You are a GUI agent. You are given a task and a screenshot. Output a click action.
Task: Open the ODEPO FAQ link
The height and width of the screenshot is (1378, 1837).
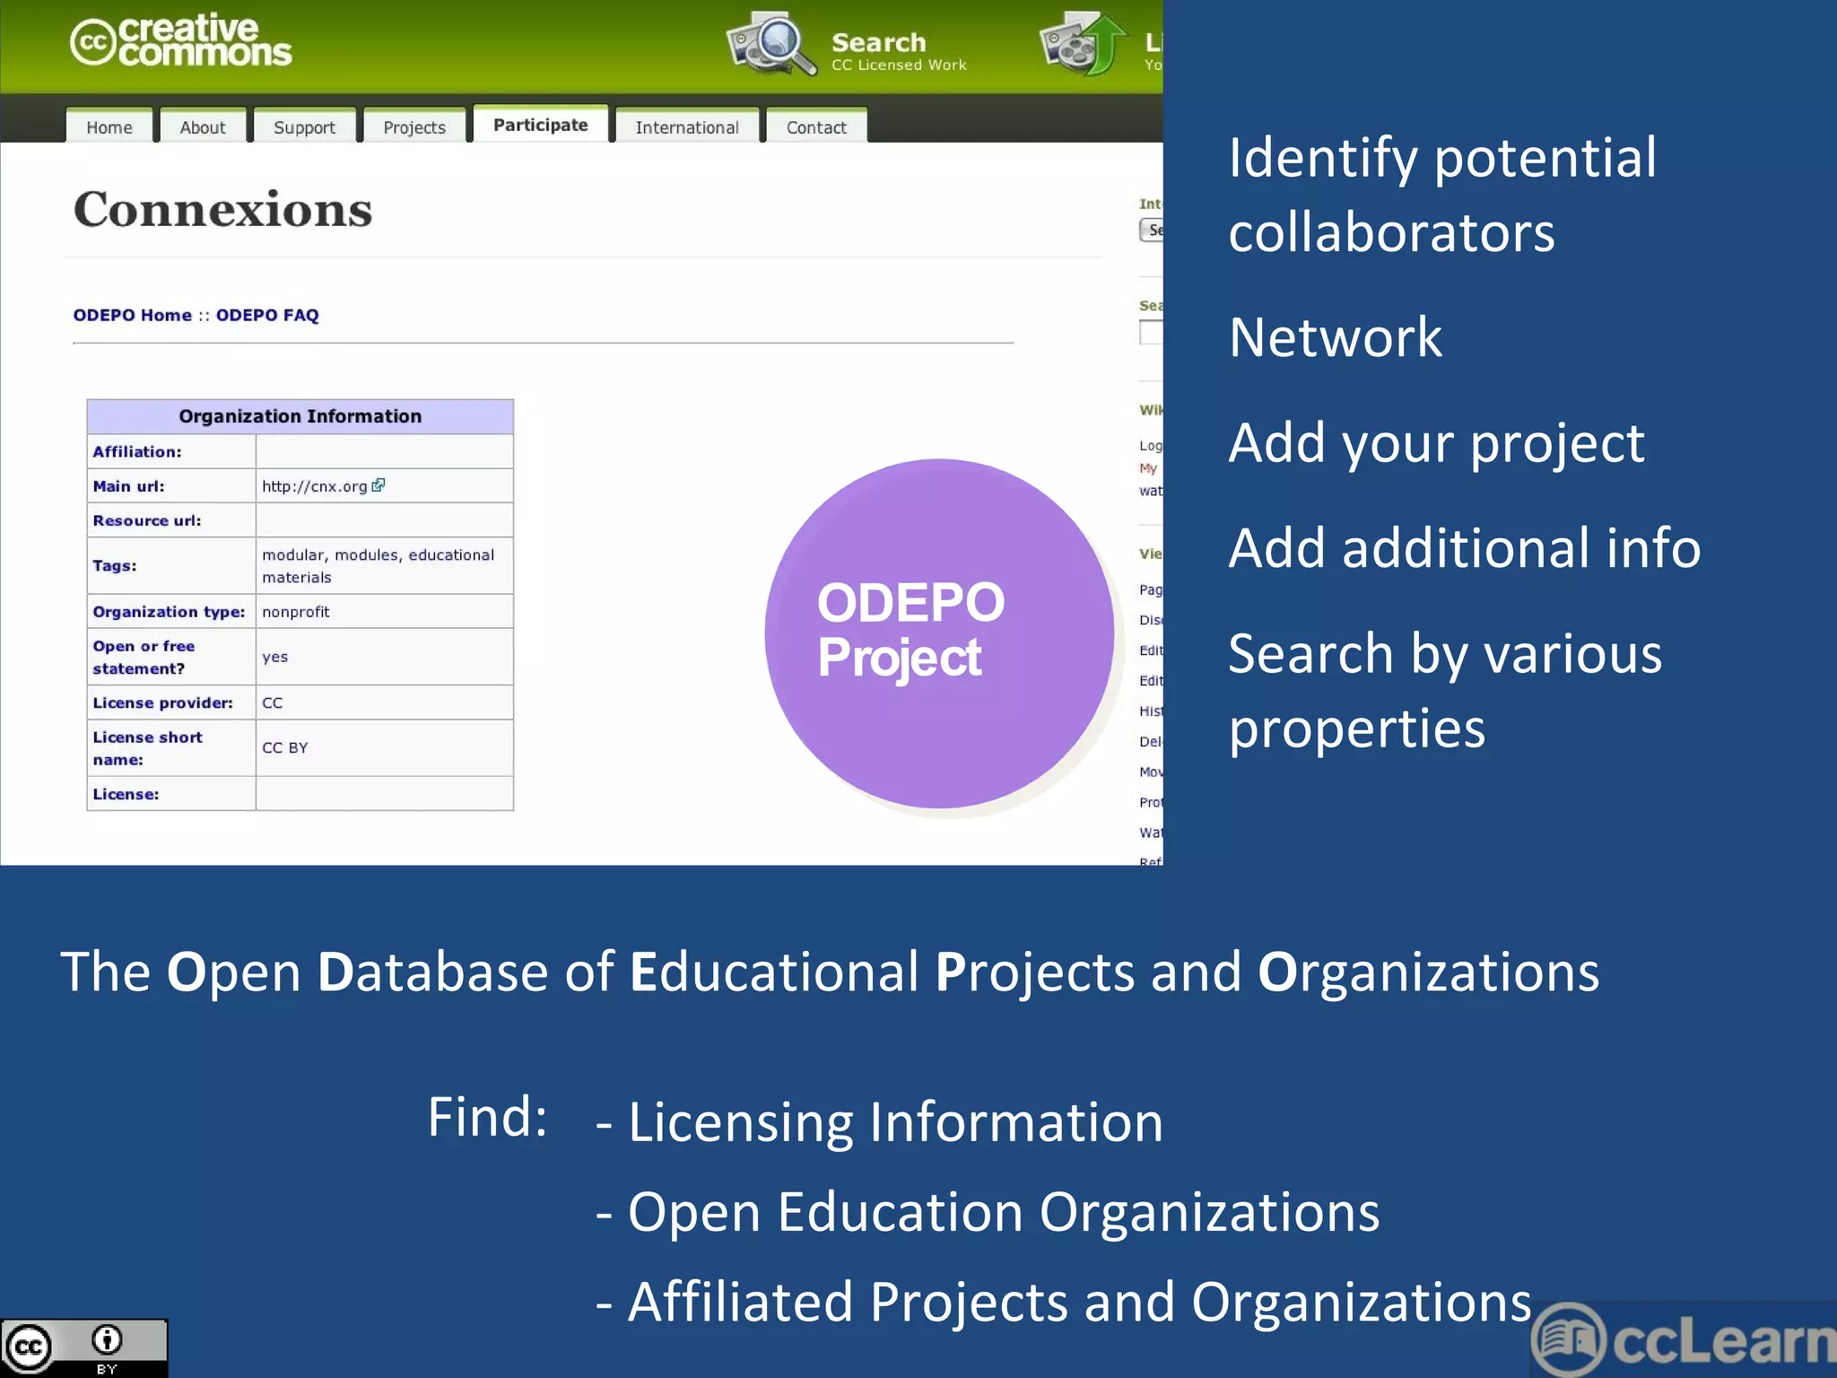(x=267, y=315)
